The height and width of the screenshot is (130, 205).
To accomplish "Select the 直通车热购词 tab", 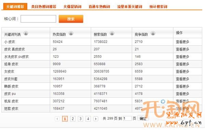I will tap(99, 6).
